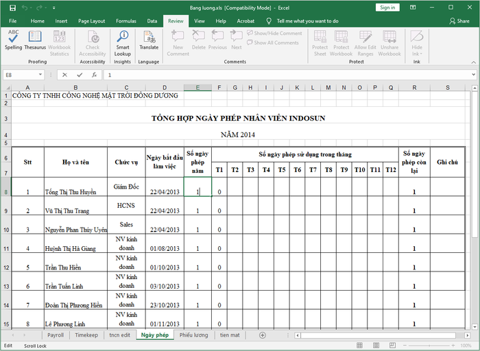The width and height of the screenshot is (480, 351).
Task: Open the File menu
Action: tap(12, 21)
